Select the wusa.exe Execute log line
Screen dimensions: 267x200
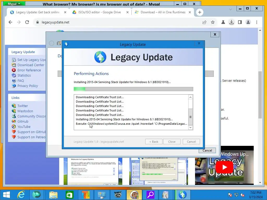pyautogui.click(x=131, y=124)
